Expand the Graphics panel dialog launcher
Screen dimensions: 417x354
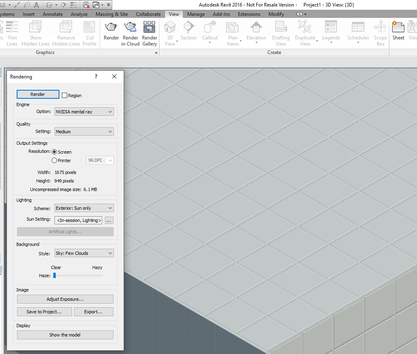point(156,52)
